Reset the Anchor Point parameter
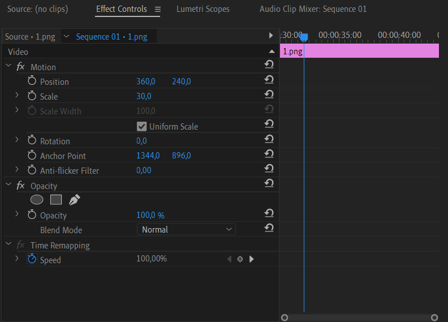The image size is (448, 322). click(x=269, y=154)
